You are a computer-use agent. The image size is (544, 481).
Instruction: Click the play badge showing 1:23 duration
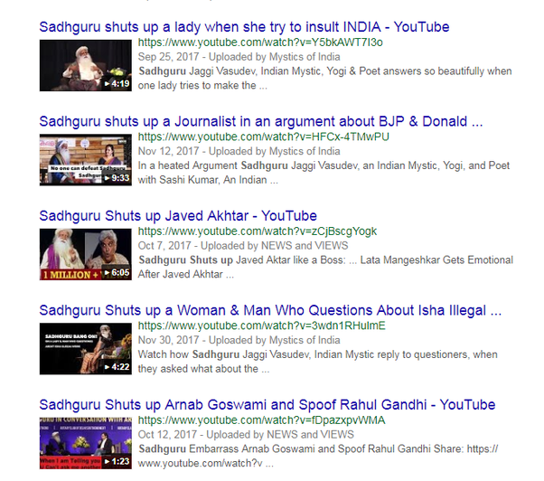117,461
